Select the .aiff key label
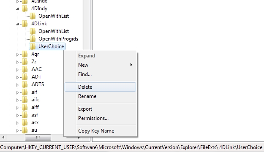Image resolution: width=264 pixels, height=152 pixels. pyautogui.click(x=35, y=107)
